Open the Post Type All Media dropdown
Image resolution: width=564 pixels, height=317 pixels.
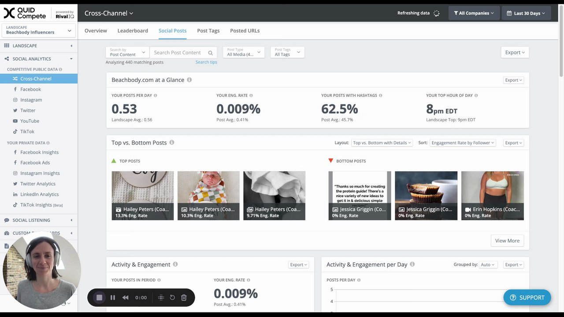pos(244,52)
